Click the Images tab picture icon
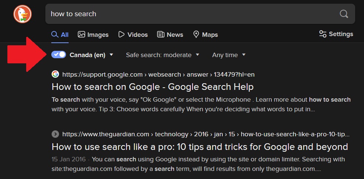 tap(82, 34)
